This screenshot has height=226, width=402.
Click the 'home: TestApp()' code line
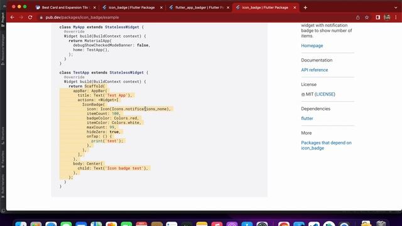point(91,50)
